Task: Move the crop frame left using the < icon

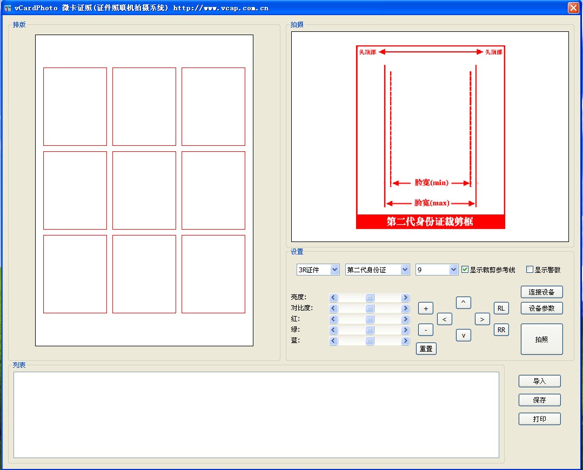Action: click(444, 319)
